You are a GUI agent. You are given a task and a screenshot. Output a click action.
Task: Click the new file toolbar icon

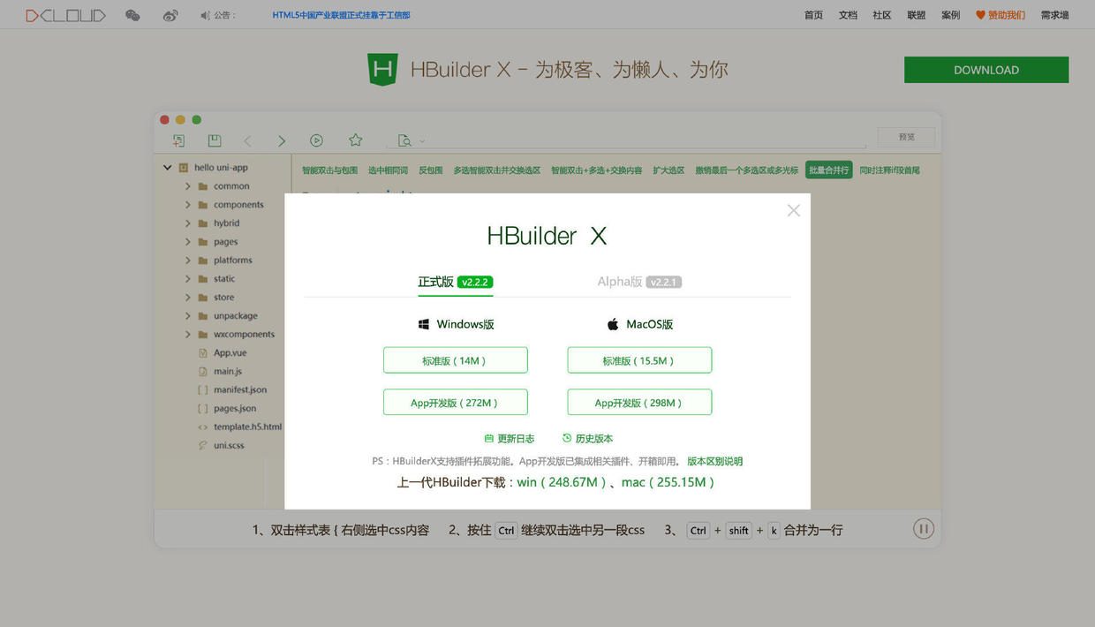pos(178,140)
